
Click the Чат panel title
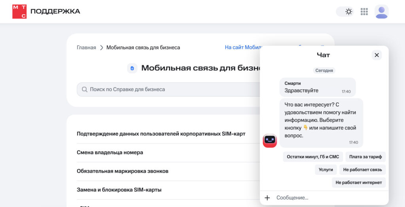(324, 55)
